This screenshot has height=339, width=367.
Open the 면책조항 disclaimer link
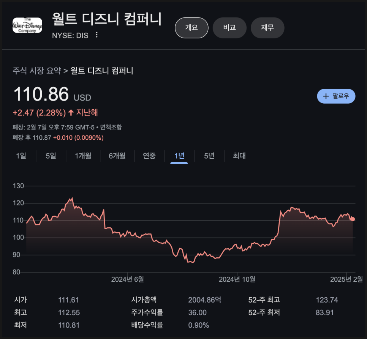111,127
